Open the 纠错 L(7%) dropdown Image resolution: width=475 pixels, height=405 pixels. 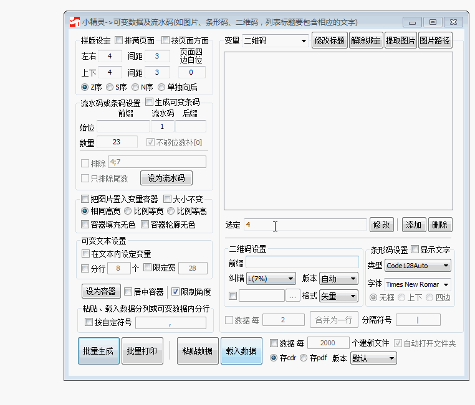(271, 278)
